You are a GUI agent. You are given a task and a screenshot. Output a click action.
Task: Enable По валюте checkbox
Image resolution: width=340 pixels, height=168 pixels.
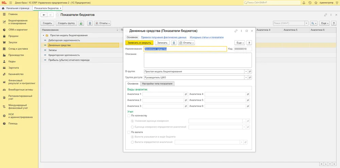point(129,132)
